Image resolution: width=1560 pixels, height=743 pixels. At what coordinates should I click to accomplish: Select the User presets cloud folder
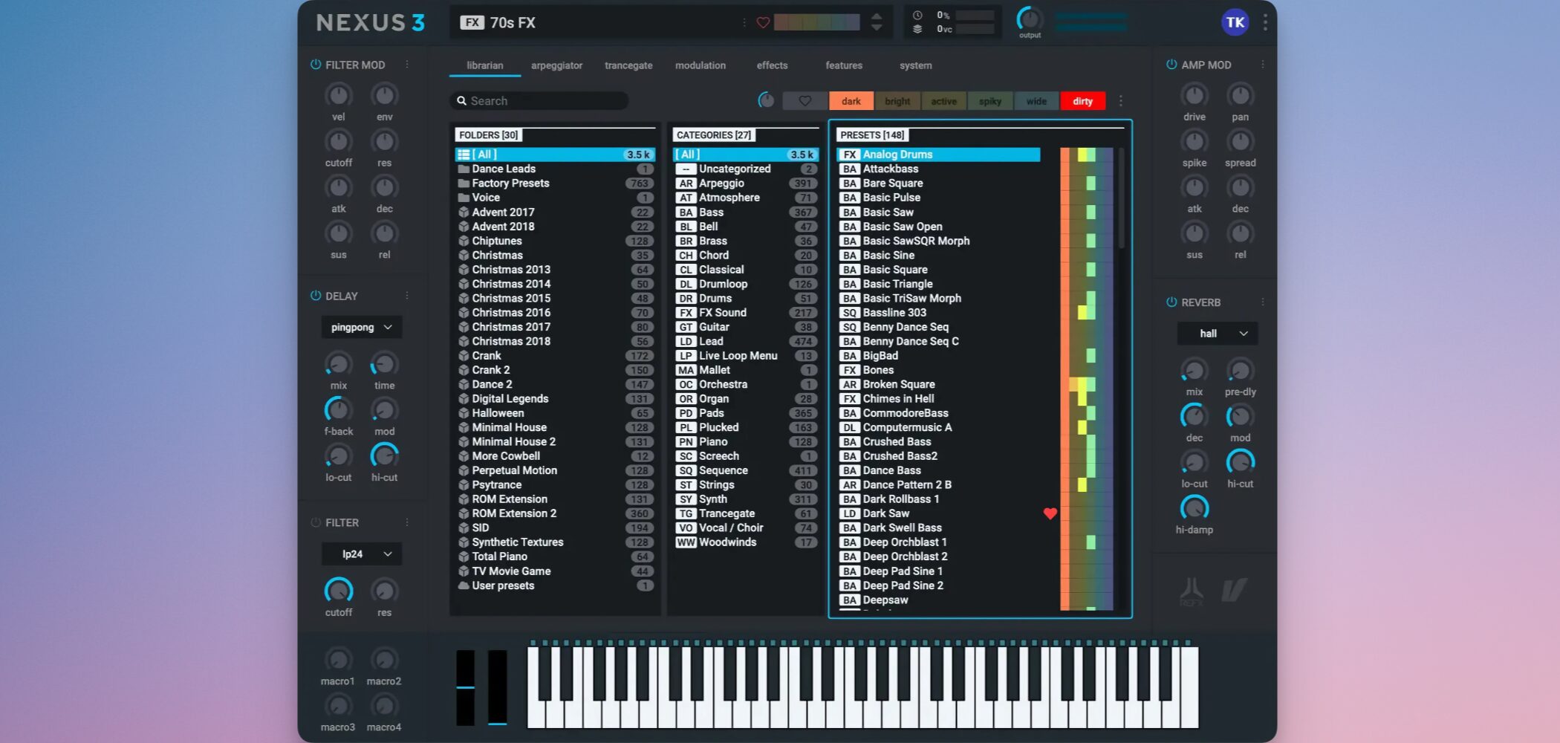(555, 585)
